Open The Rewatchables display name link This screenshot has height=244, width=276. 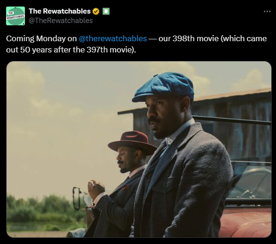tap(60, 11)
